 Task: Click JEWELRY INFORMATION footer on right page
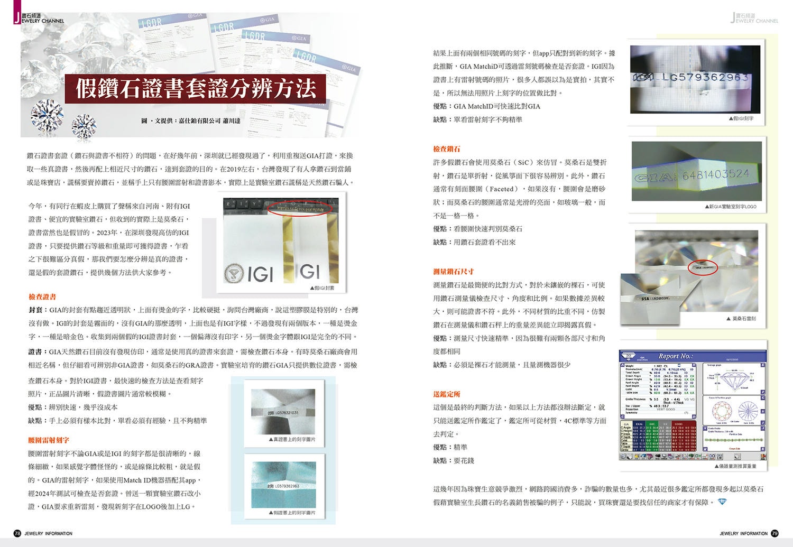(743, 534)
